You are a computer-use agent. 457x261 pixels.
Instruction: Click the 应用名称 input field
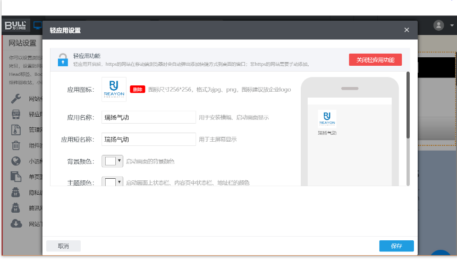coord(149,117)
